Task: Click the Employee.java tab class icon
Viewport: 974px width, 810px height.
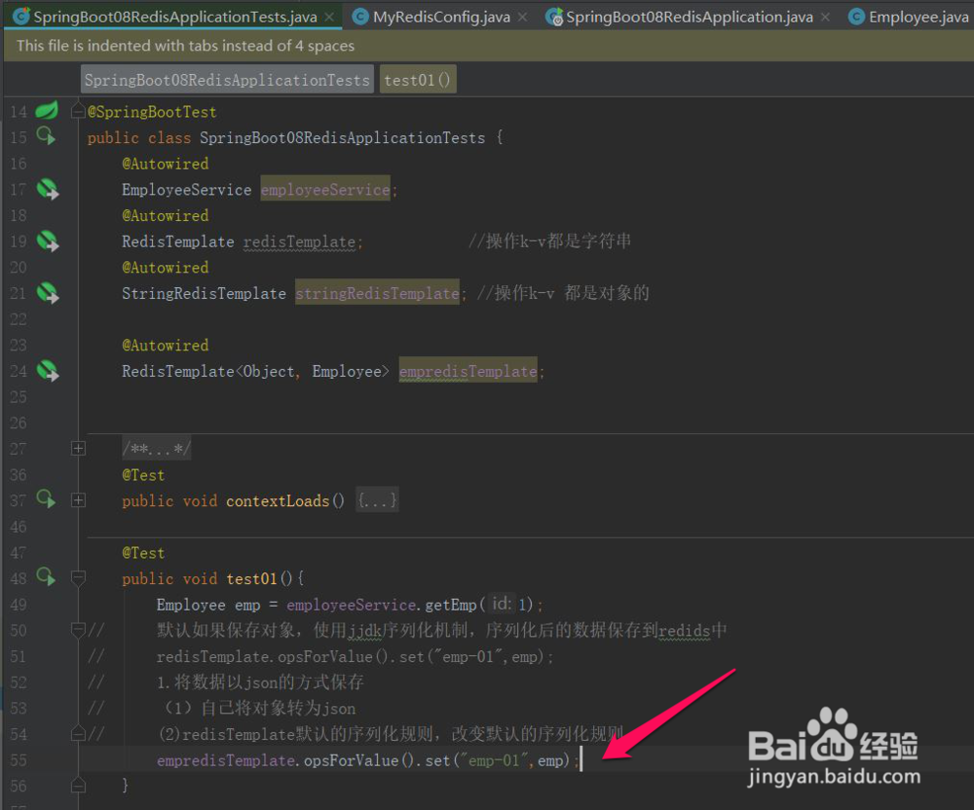Action: click(x=856, y=17)
